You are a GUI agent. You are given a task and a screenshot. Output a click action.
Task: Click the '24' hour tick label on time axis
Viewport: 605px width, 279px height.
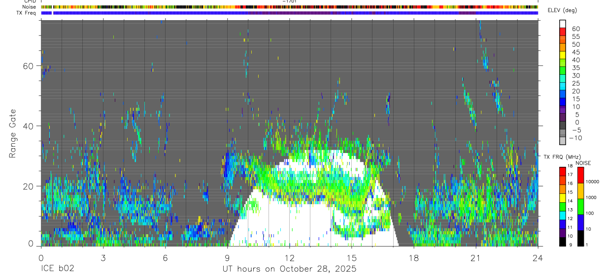(538, 257)
